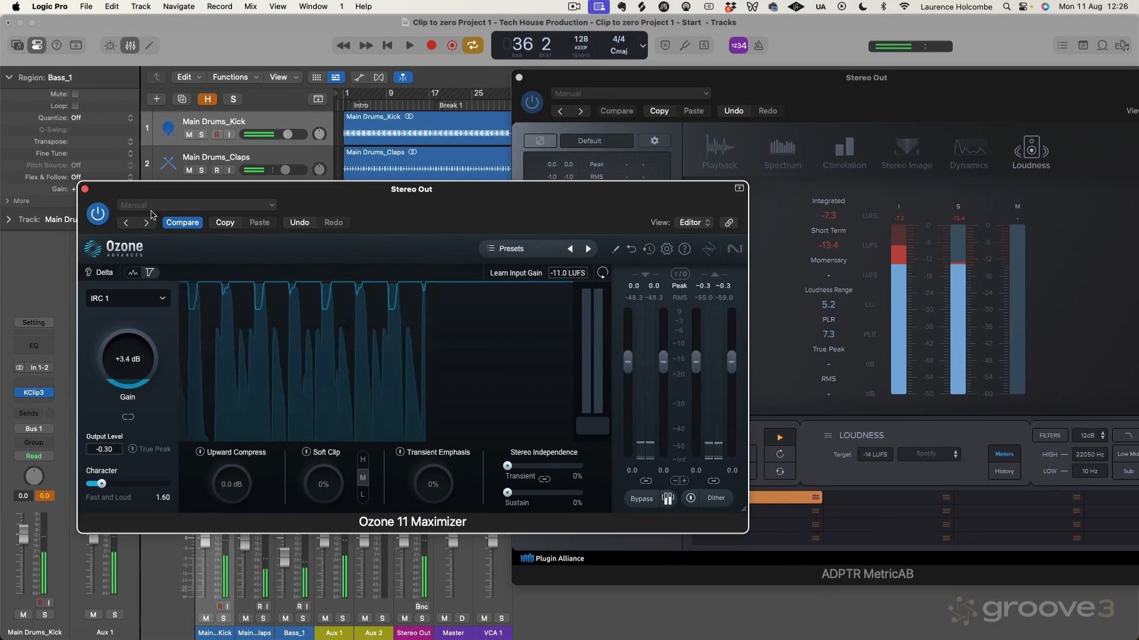Click the Ozone help question mark icon
Image resolution: width=1139 pixels, height=640 pixels.
(x=685, y=249)
